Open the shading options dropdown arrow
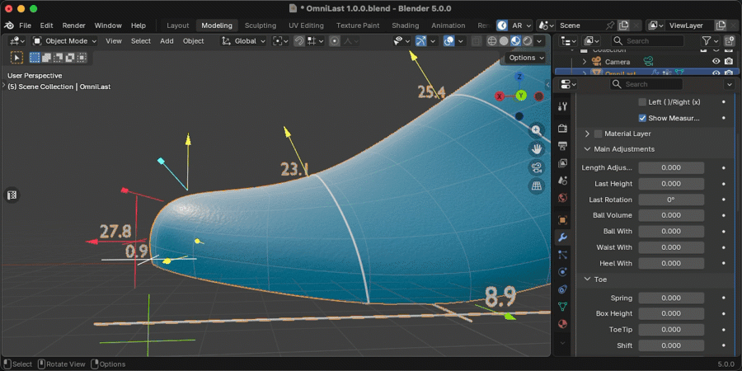Screen dimensions: 742x371 pos(539,41)
